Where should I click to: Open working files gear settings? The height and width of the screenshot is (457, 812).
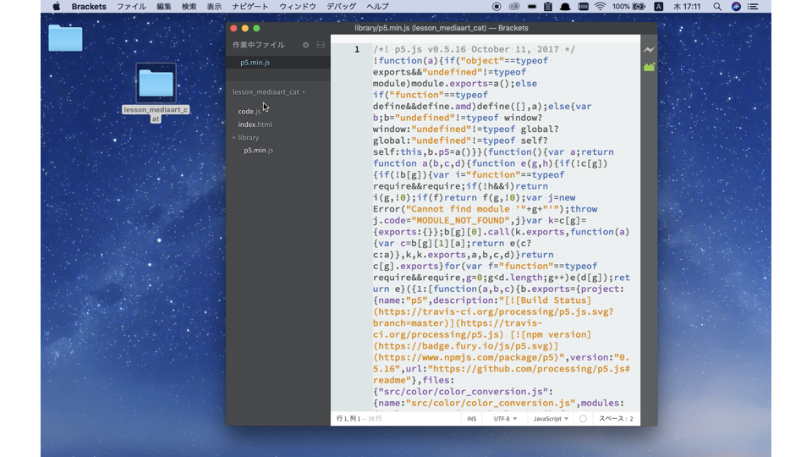[306, 45]
